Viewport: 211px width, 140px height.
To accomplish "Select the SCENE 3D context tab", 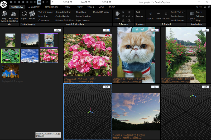I will coord(107,2).
